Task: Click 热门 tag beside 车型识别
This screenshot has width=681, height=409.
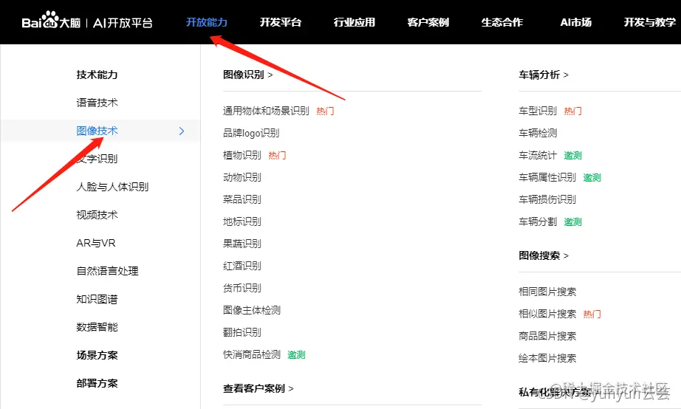Action: coord(573,111)
